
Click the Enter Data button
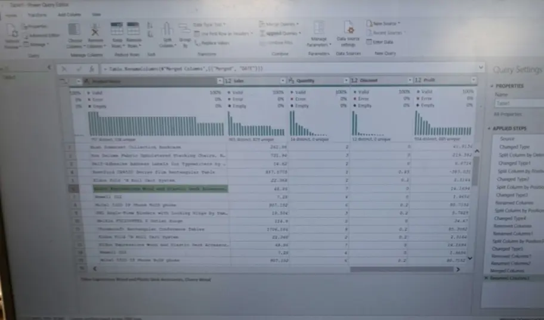380,42
